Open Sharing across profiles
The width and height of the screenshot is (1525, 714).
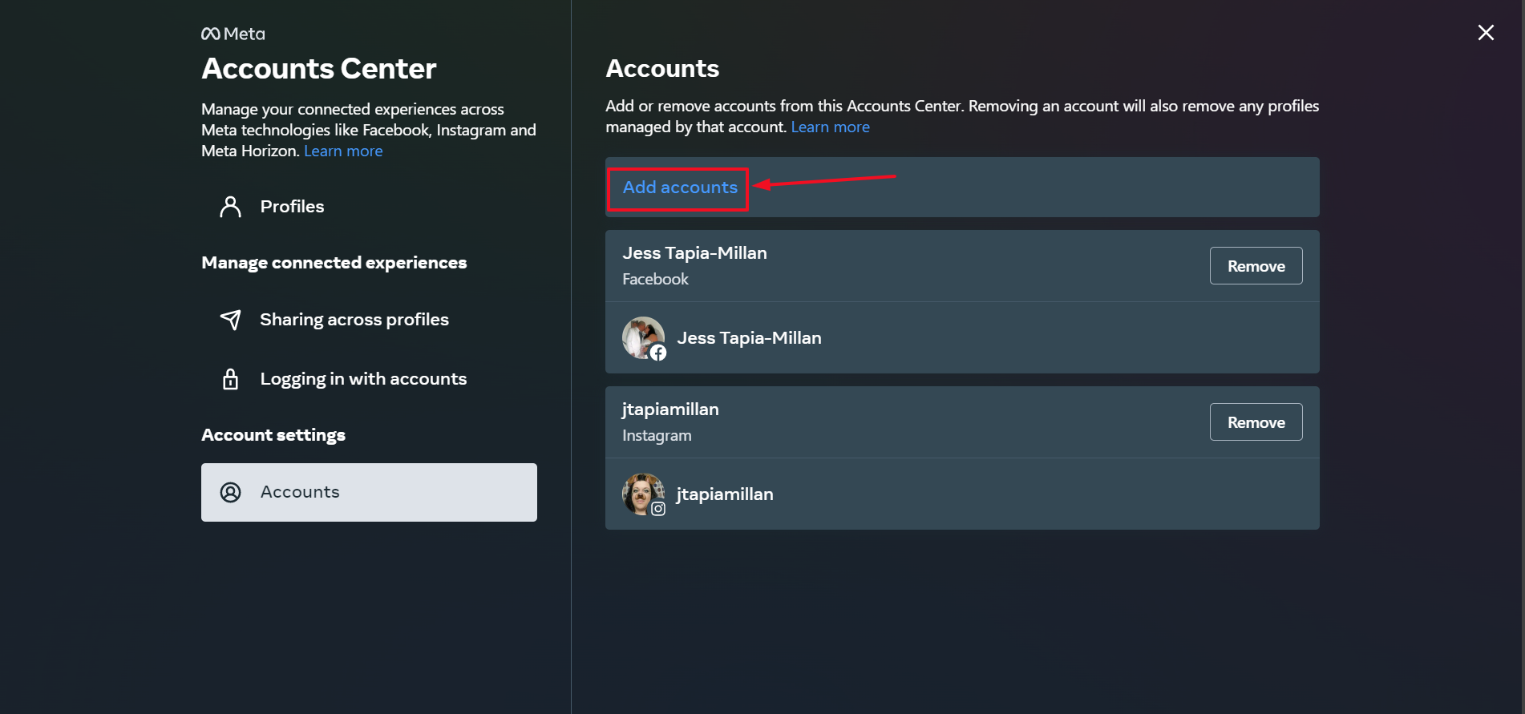(369, 320)
